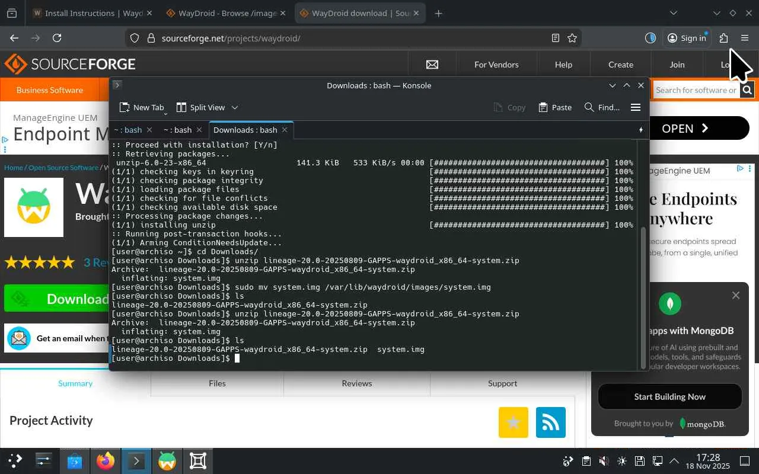Click the Sign in button in Firefox

click(687, 38)
